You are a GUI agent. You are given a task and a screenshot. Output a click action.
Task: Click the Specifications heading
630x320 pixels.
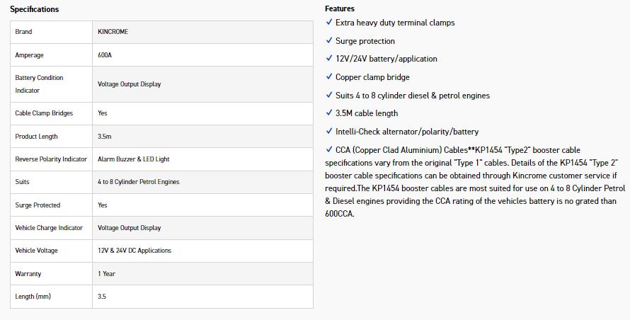34,9
